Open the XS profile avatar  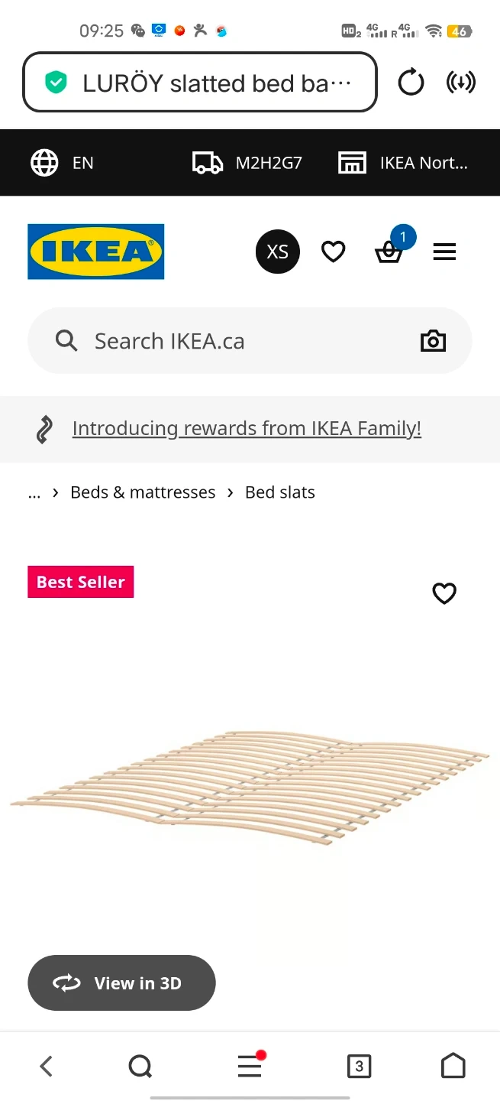[278, 252]
